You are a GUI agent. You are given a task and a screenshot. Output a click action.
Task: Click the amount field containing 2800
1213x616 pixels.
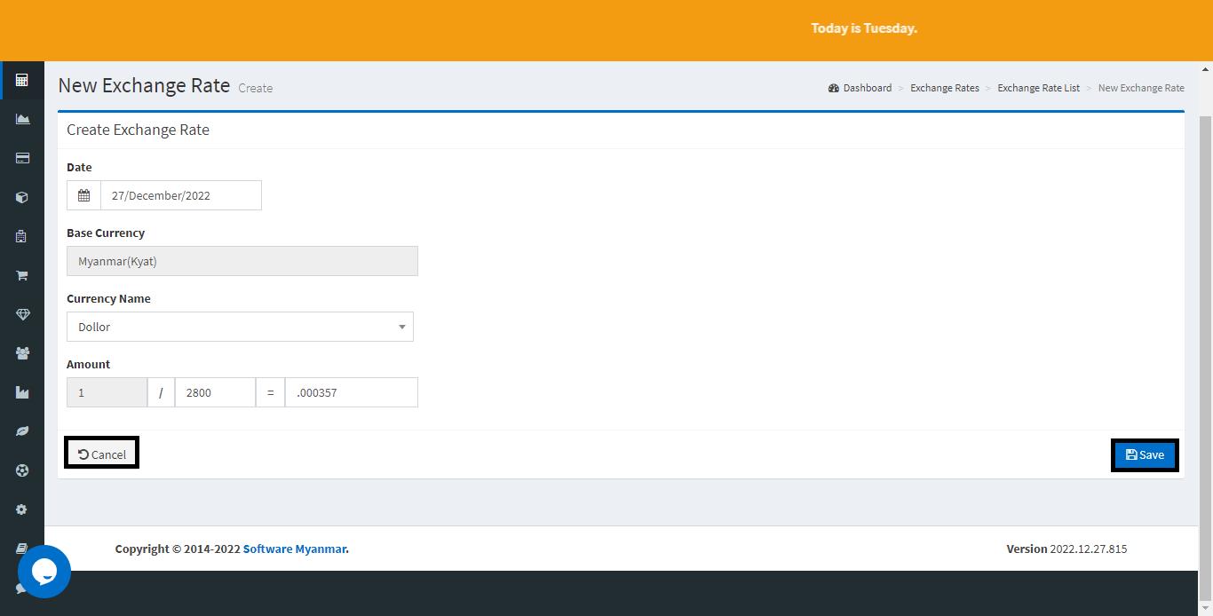215,392
